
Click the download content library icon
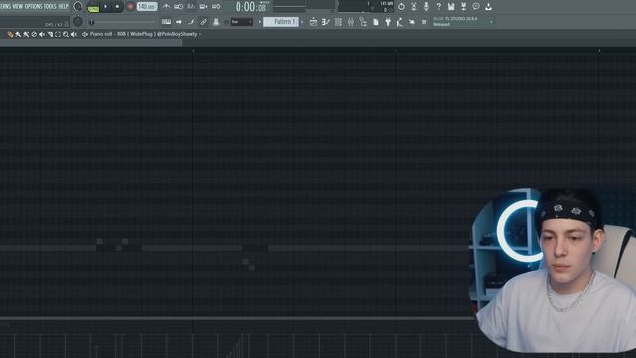point(488,7)
